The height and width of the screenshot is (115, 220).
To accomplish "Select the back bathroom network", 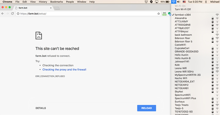I will [195, 35].
